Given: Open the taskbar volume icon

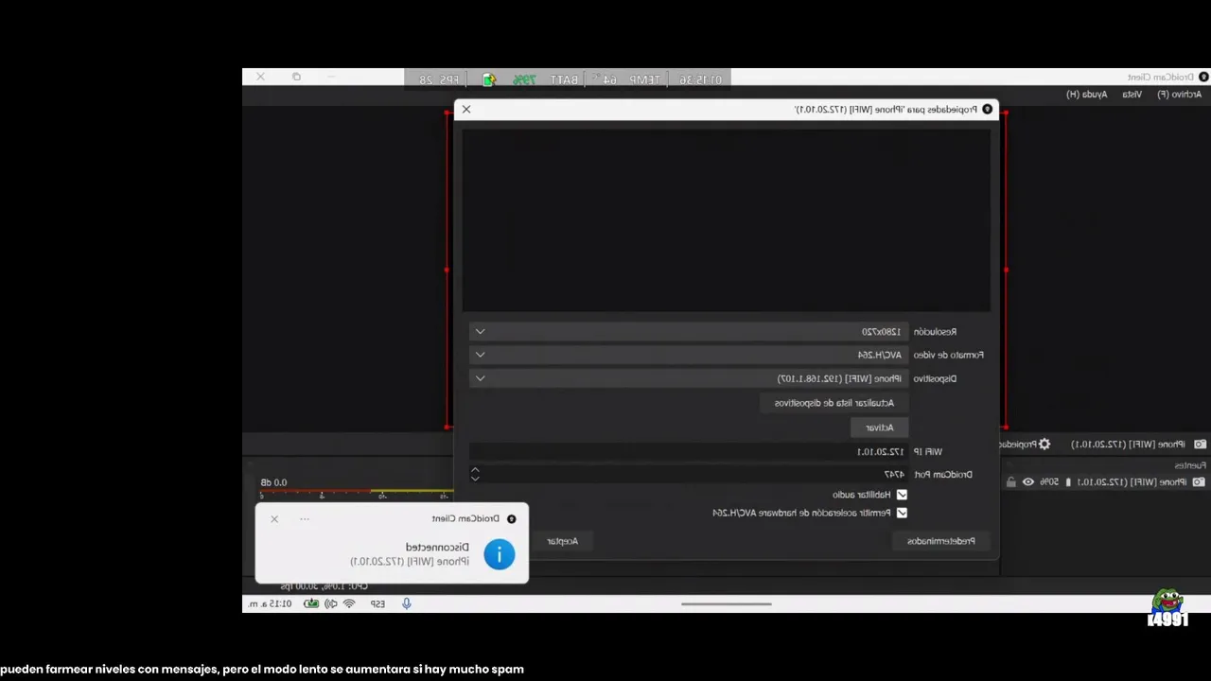Looking at the screenshot, I should [x=330, y=603].
